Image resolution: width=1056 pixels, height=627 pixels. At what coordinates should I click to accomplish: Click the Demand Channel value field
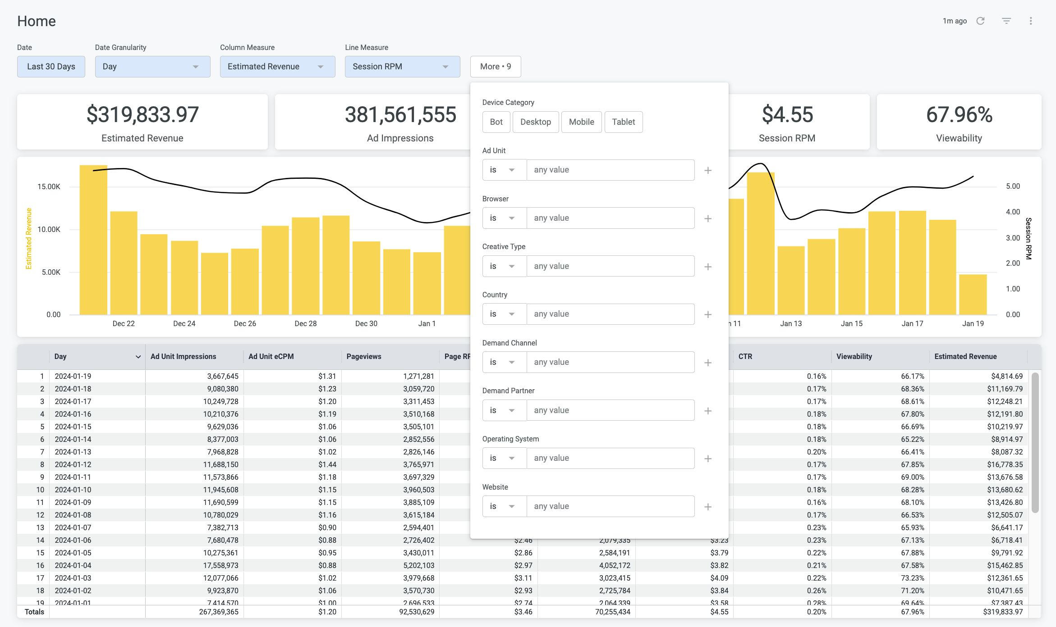click(x=611, y=362)
